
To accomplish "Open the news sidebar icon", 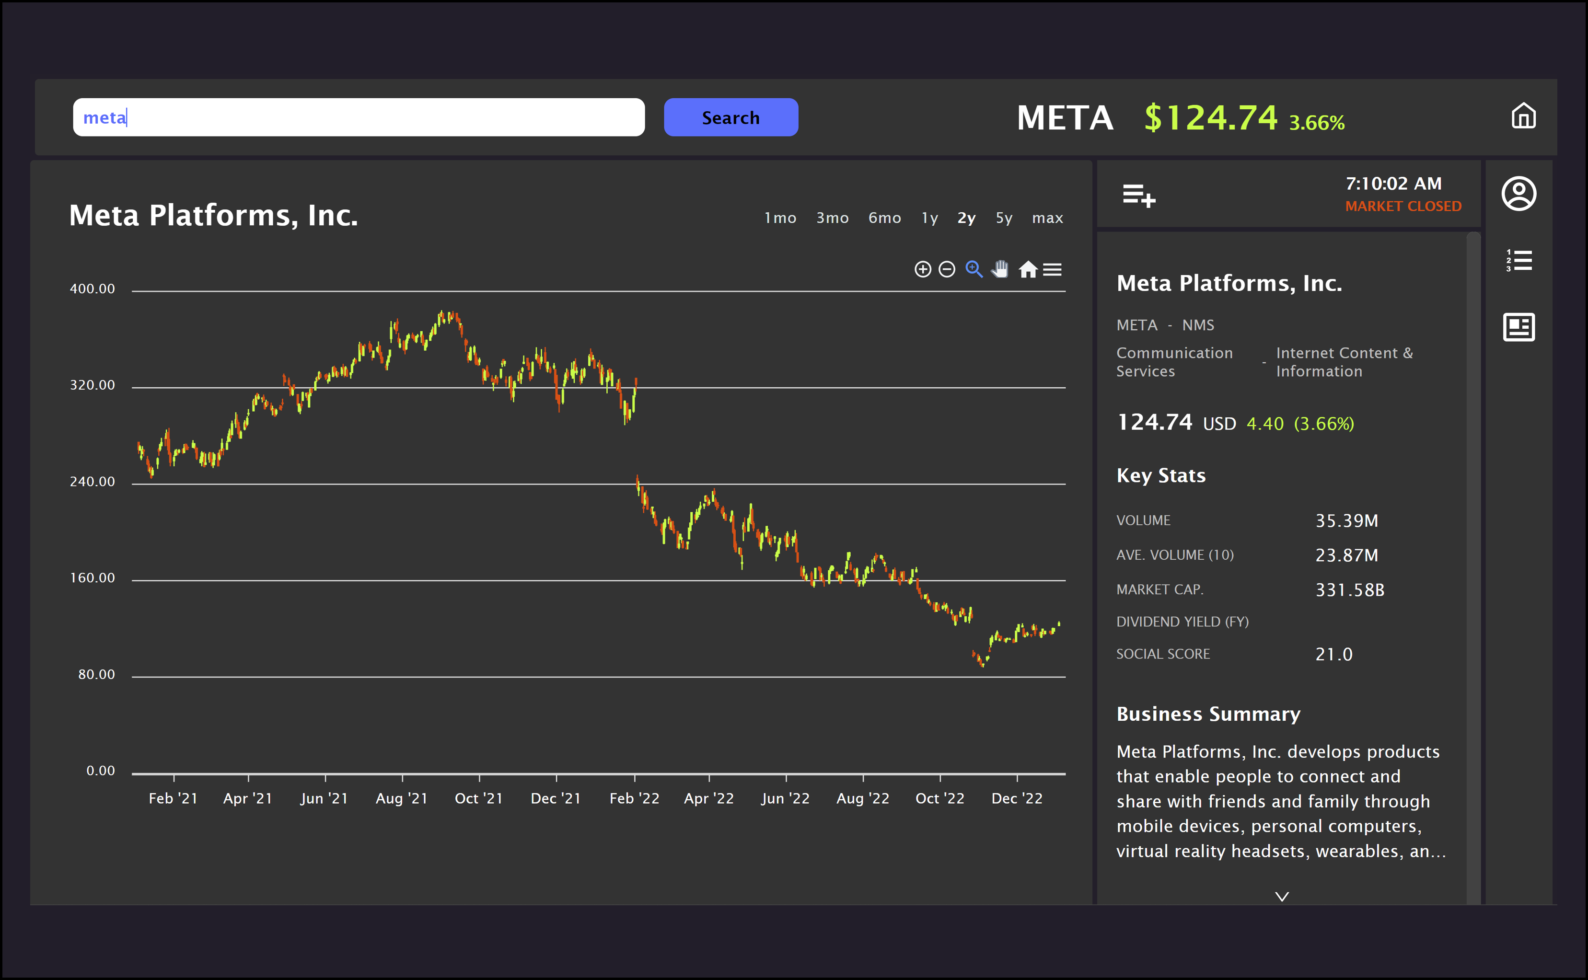I will (1518, 327).
